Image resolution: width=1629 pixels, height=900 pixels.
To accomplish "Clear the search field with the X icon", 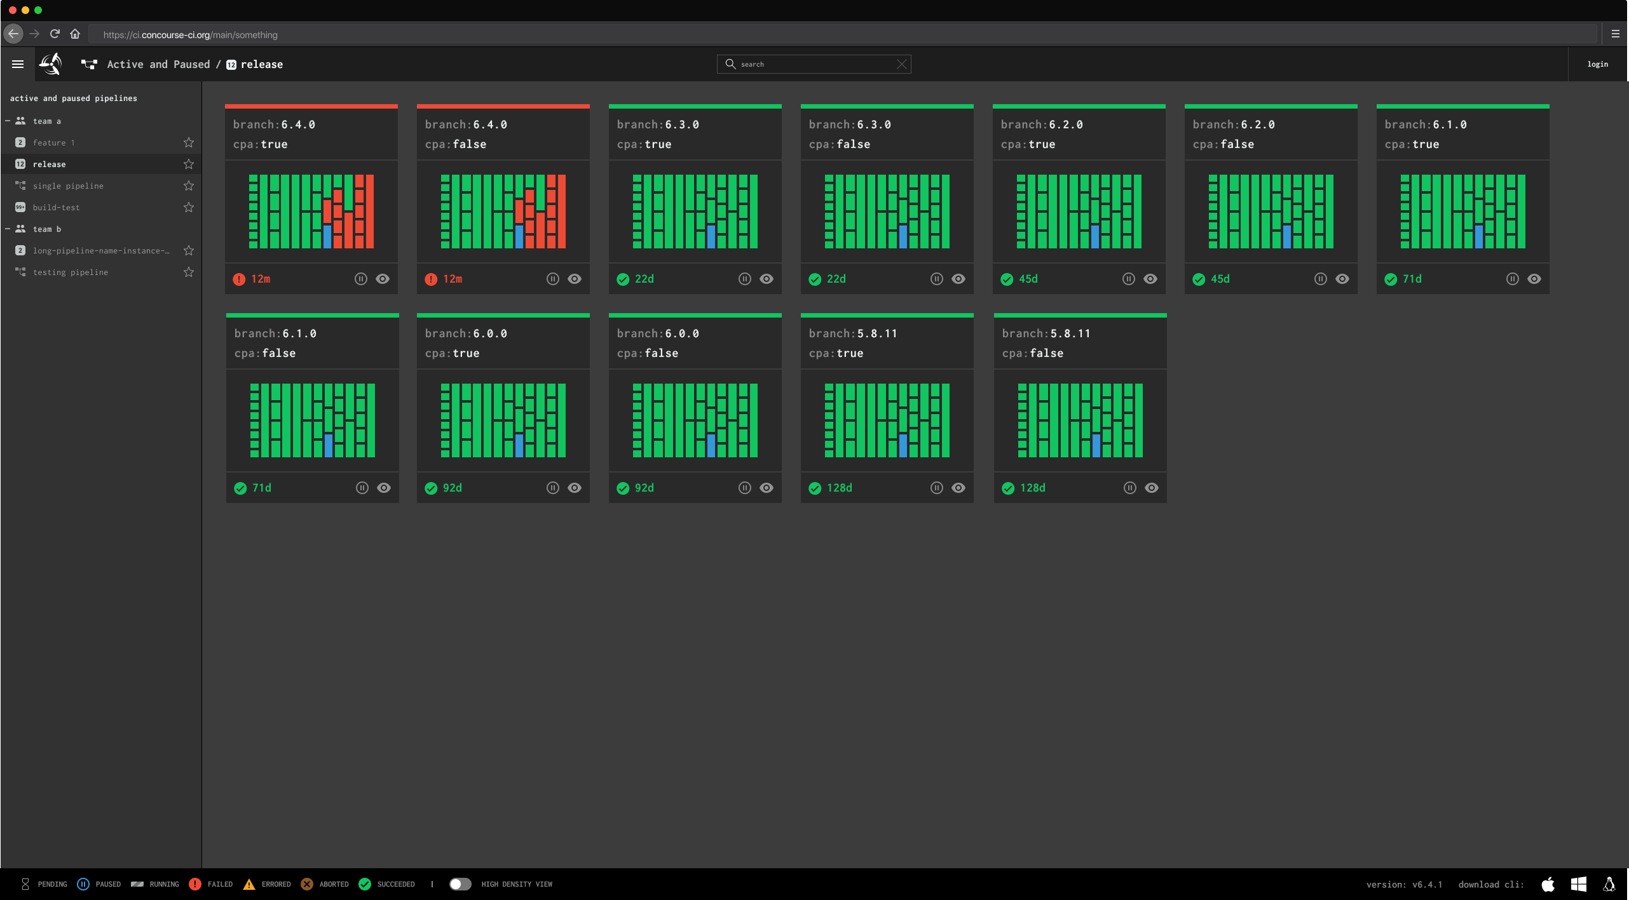I will point(901,64).
